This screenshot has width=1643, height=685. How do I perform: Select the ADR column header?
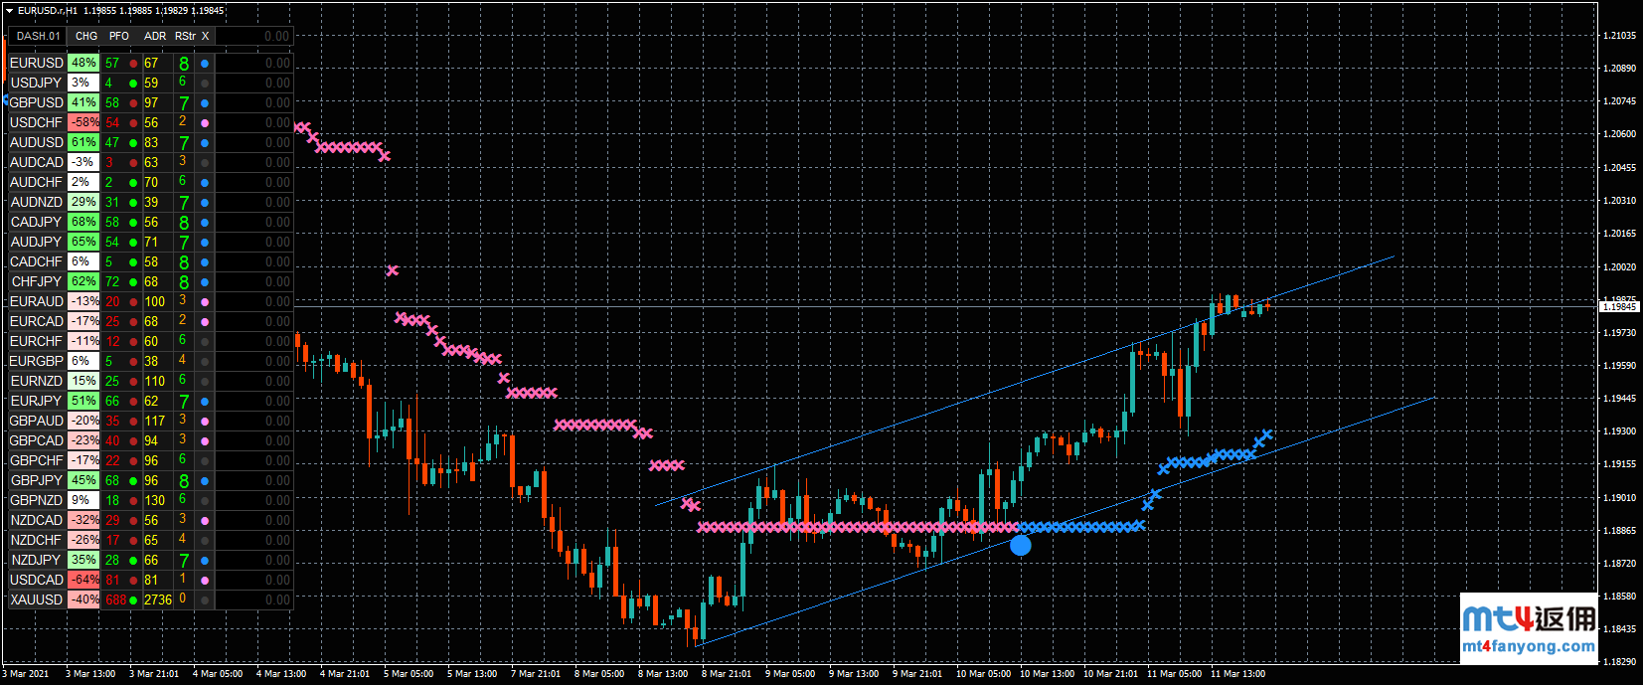coord(155,36)
